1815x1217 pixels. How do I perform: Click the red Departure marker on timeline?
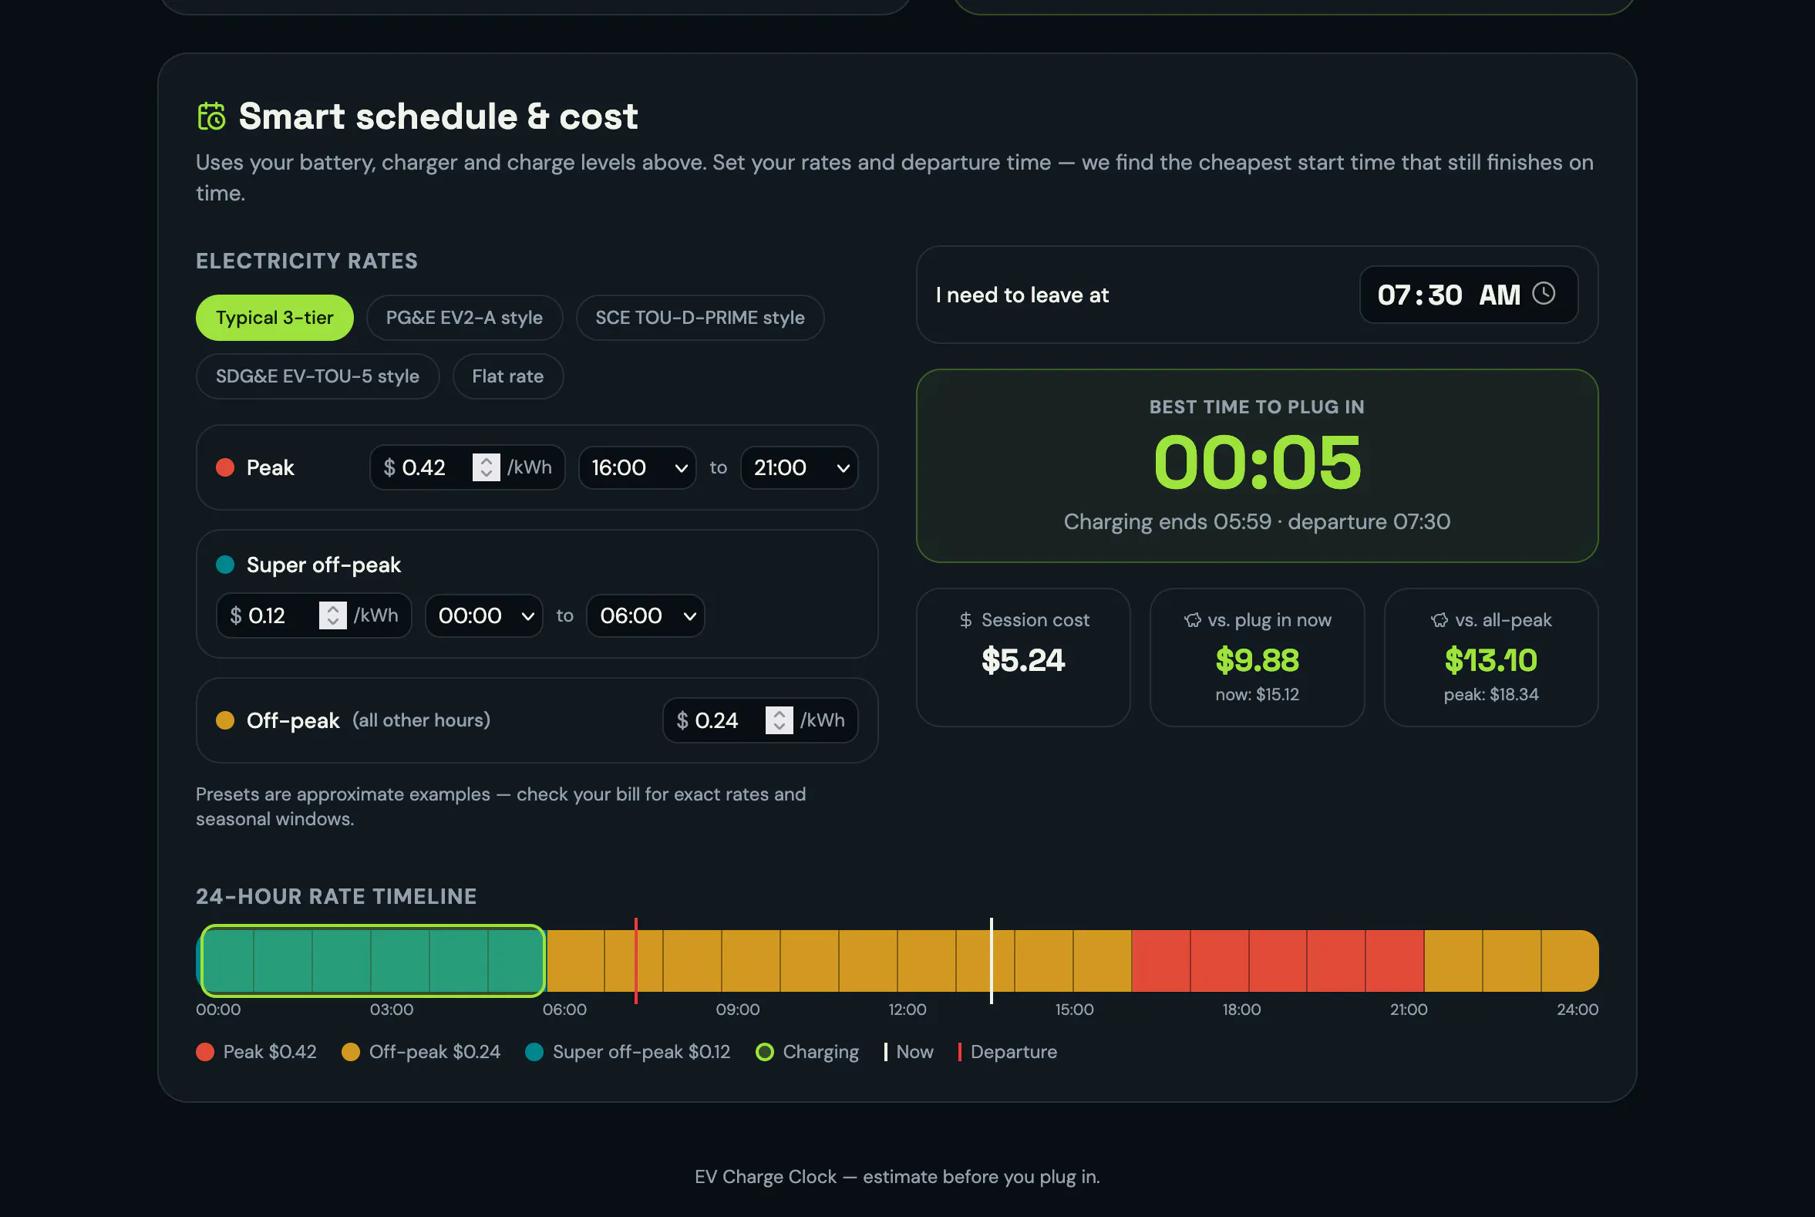(635, 961)
